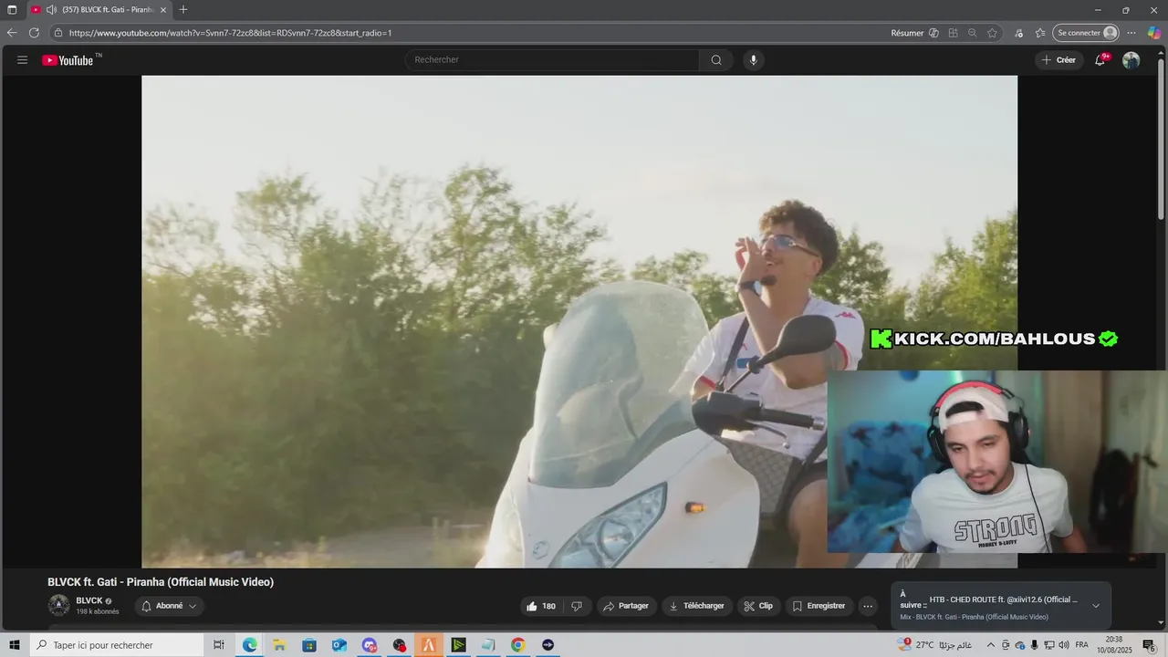Click the Enregistrer button
This screenshot has height=657, width=1168.
[819, 606]
